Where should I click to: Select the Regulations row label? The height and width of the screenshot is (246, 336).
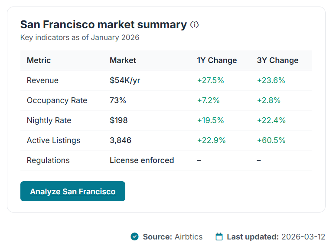(48, 160)
